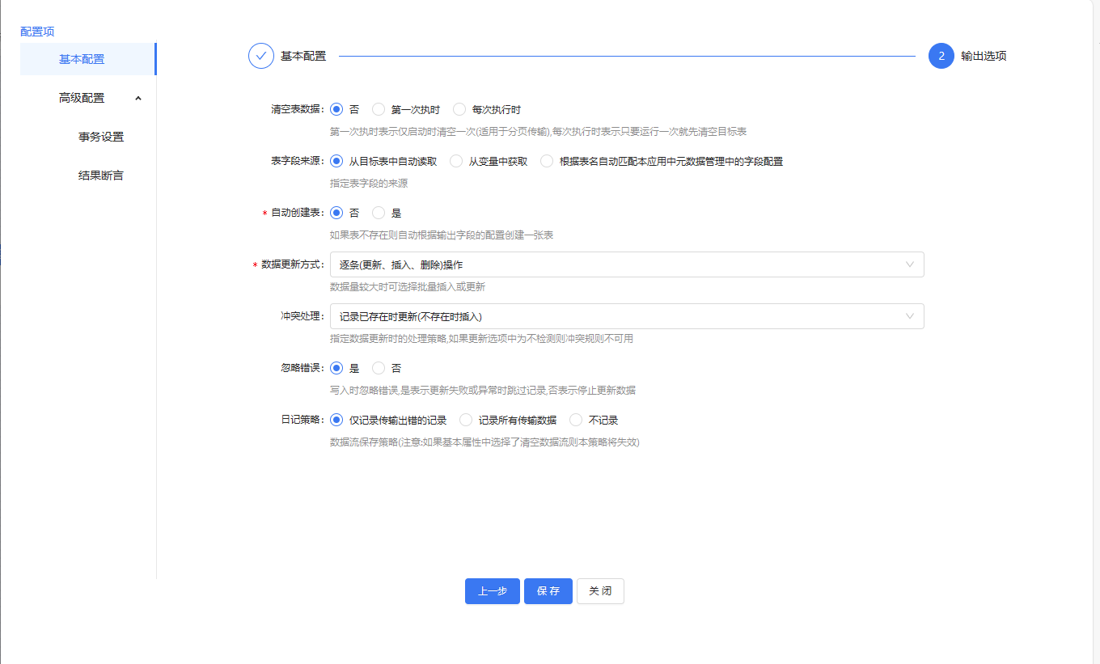Open the 冲突处理 dropdown
This screenshot has width=1100, height=664.
(x=627, y=316)
